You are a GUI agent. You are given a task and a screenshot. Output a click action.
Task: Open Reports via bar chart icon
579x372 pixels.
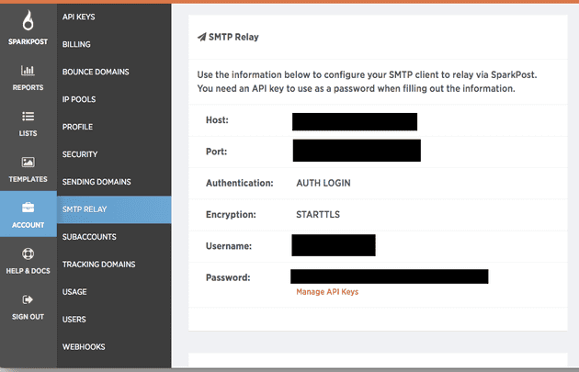(x=28, y=70)
